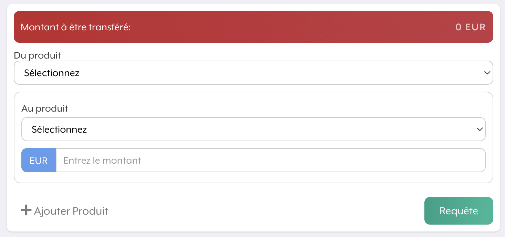Click the Du produit label
This screenshot has width=505, height=237.
click(x=37, y=55)
